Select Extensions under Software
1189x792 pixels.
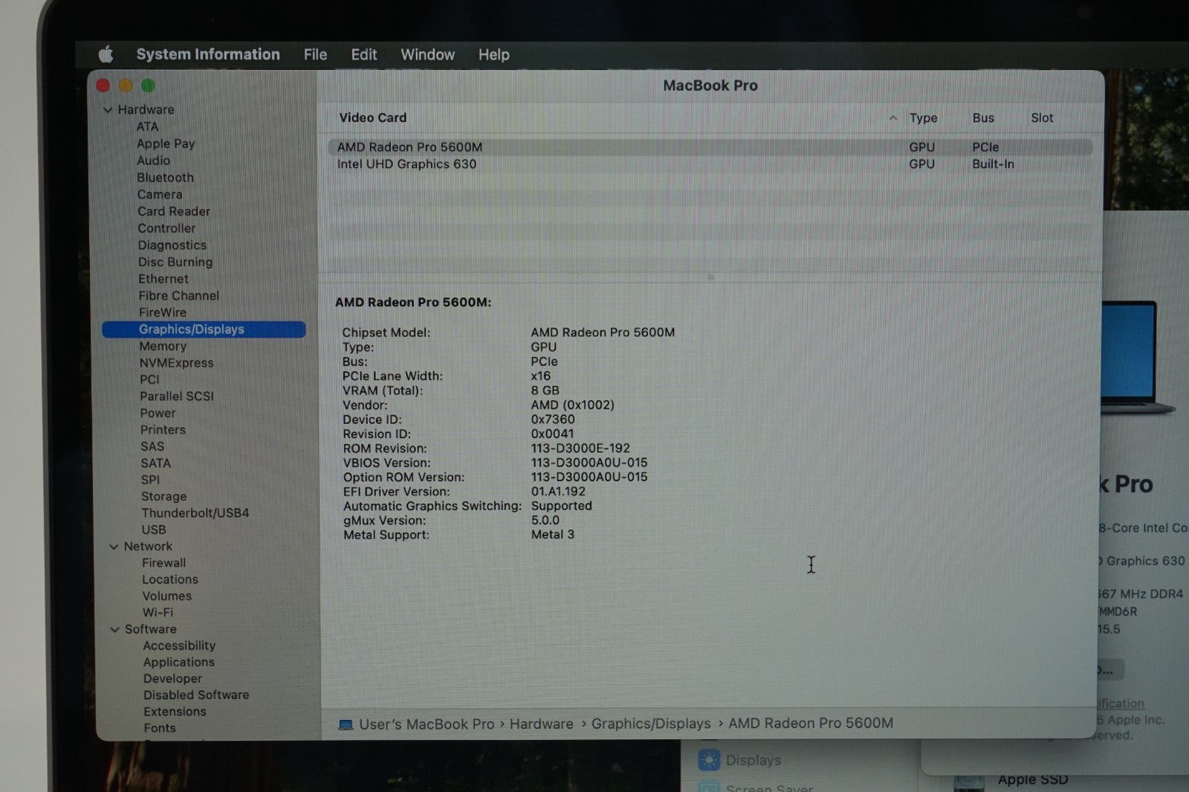pos(175,712)
